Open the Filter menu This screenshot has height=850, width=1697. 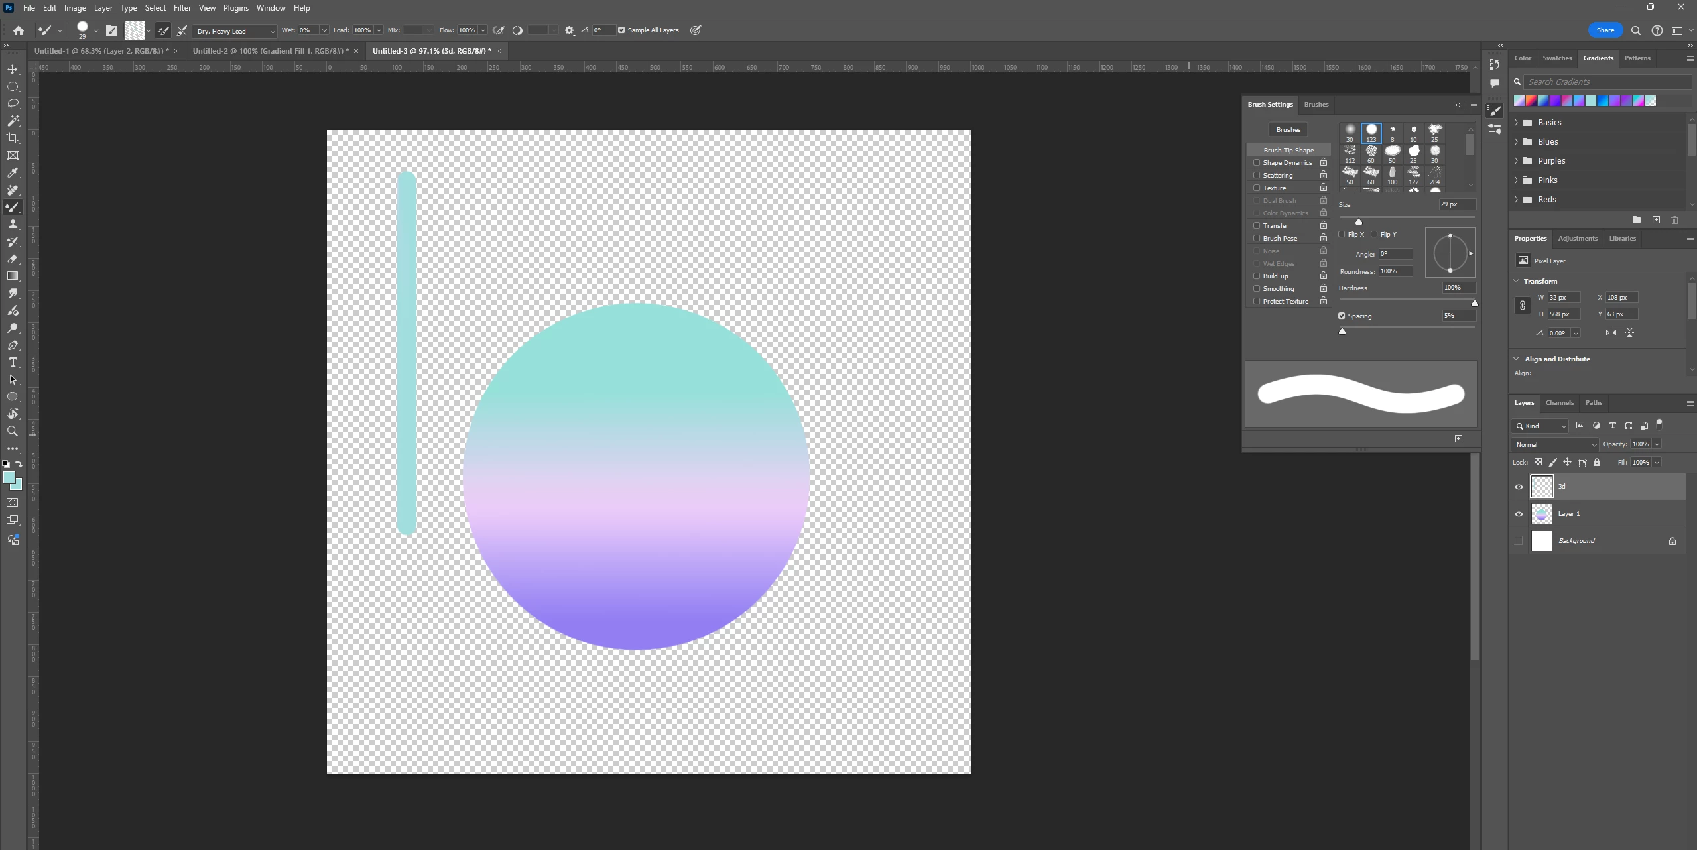[182, 8]
